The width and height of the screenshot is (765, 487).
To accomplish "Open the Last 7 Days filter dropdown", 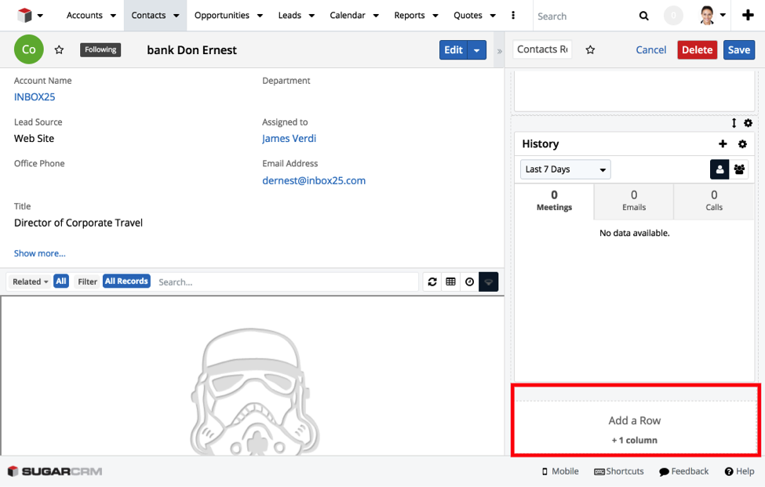I will (x=566, y=169).
